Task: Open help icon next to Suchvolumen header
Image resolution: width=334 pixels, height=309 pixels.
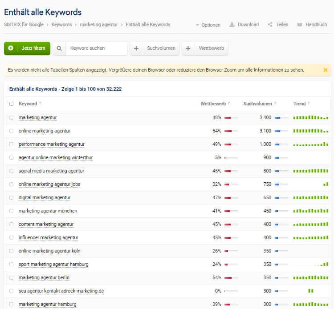Action: [275, 103]
